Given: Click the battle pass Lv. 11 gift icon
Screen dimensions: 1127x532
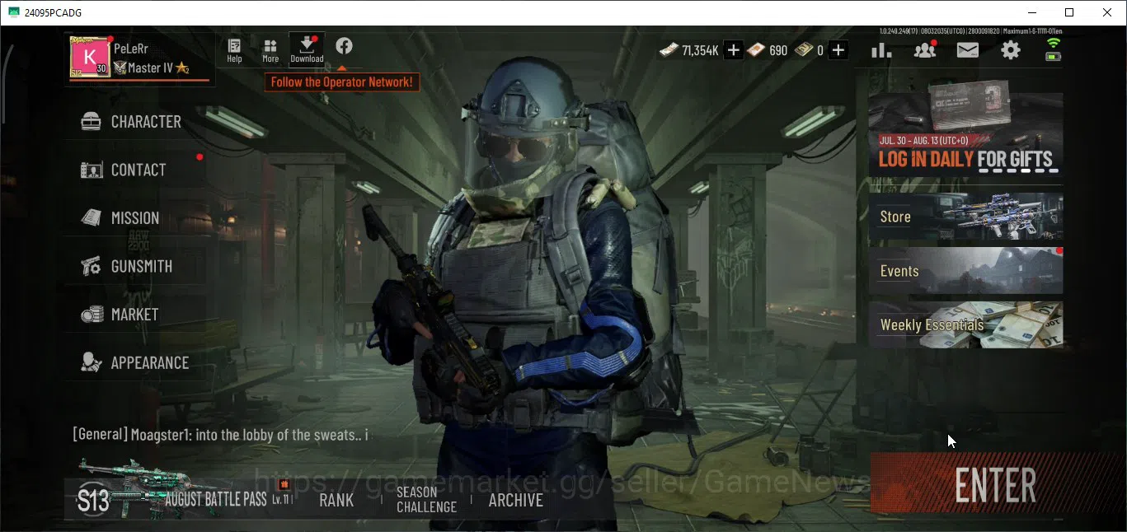Looking at the screenshot, I should [x=284, y=484].
